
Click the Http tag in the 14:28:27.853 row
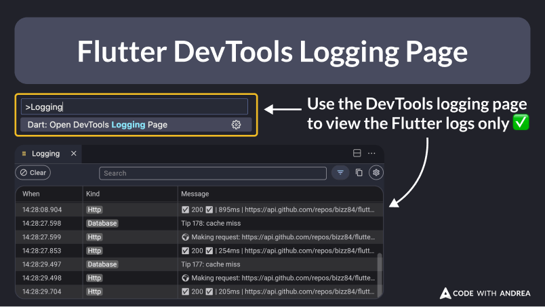(94, 251)
